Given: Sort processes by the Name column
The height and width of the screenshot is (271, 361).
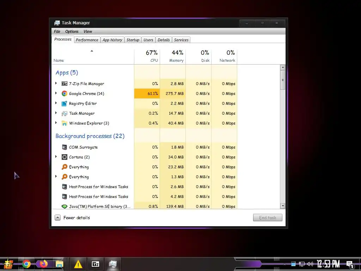Looking at the screenshot, I should (x=93, y=56).
